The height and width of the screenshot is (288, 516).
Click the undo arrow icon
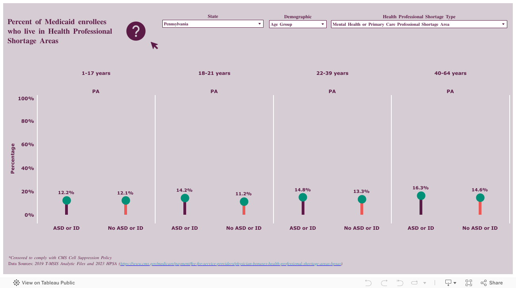point(368,283)
